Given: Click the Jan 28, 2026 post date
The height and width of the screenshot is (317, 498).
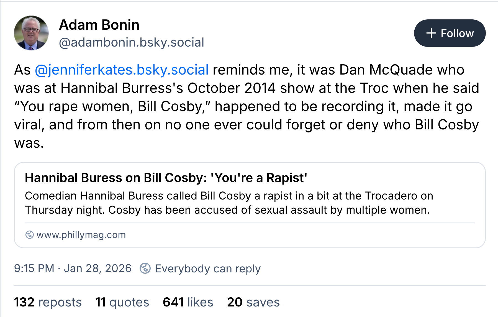Looking at the screenshot, I should coord(97,268).
